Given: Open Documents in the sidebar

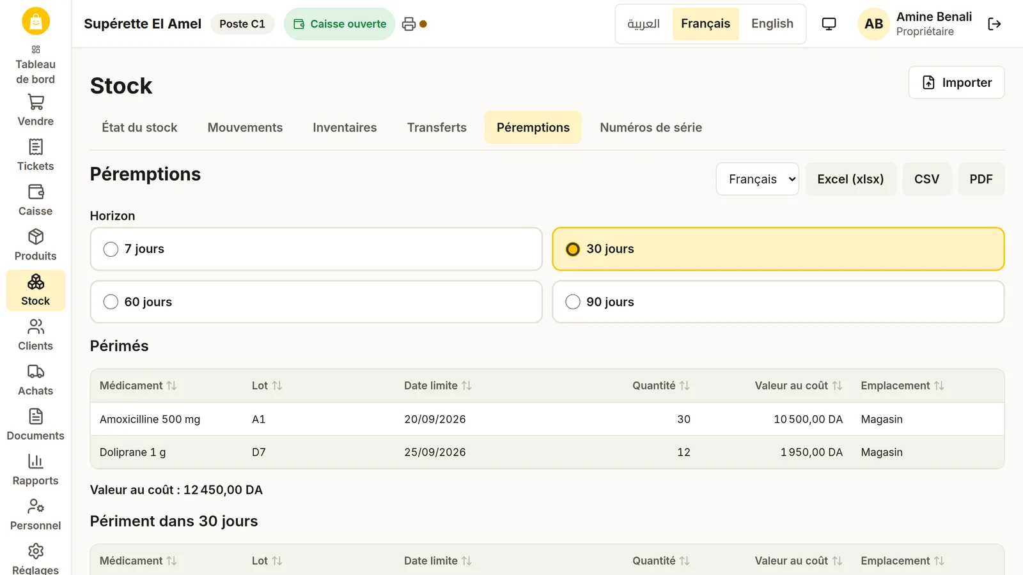Looking at the screenshot, I should [x=36, y=425].
